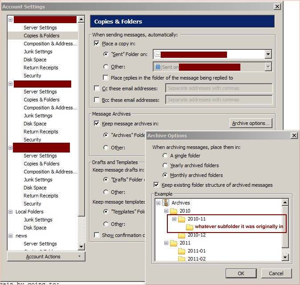Collapse the Local Folders tree node
This screenshot has height=285, width=300.
click(x=11, y=212)
